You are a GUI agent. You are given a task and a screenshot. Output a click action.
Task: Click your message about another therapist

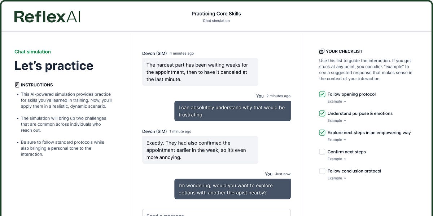coord(232,189)
